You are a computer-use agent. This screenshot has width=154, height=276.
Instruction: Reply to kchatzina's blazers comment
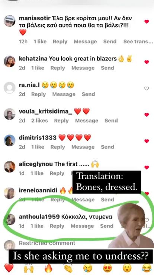point(58,68)
